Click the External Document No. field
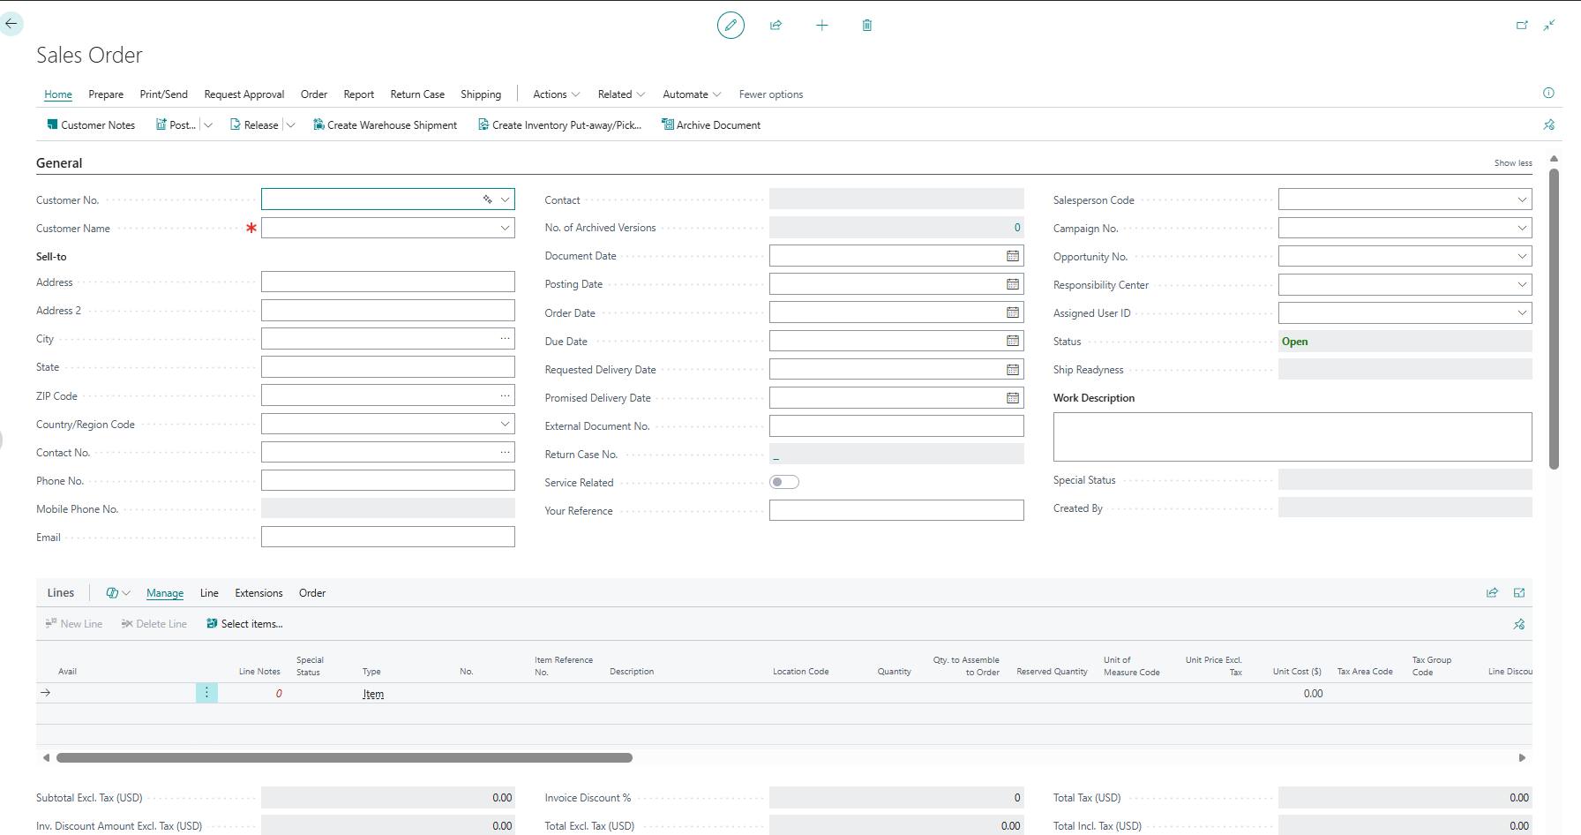 (x=896, y=426)
